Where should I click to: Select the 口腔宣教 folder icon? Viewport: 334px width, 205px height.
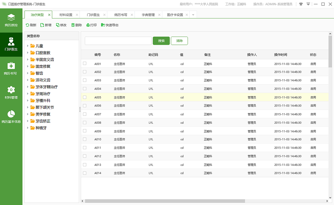(33, 53)
